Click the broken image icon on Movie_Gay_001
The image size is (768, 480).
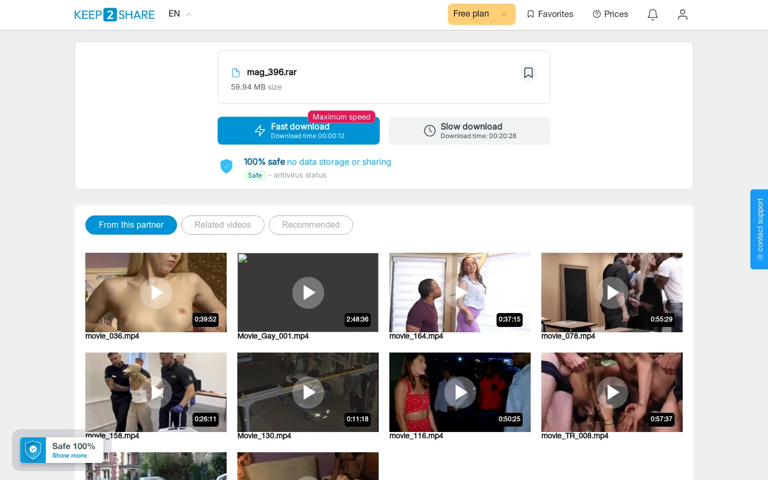243,259
